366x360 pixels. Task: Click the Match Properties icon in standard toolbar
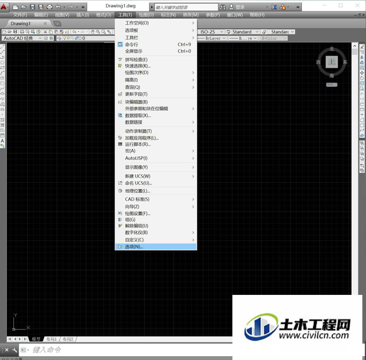(x=61, y=32)
